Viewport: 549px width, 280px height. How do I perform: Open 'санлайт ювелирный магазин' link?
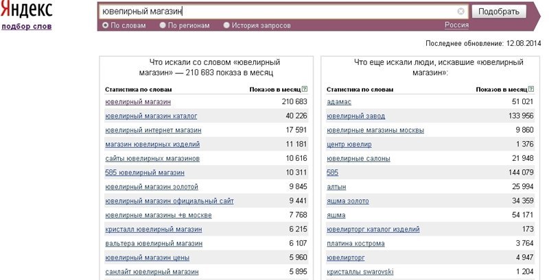152,272
